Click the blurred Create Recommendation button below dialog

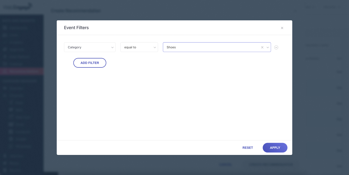click(x=270, y=165)
